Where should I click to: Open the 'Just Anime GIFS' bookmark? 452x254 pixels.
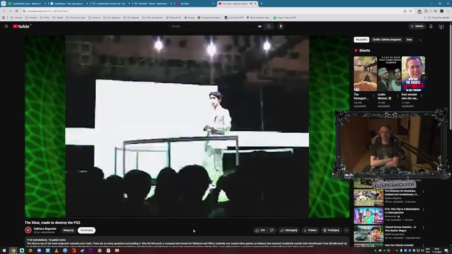point(234,17)
